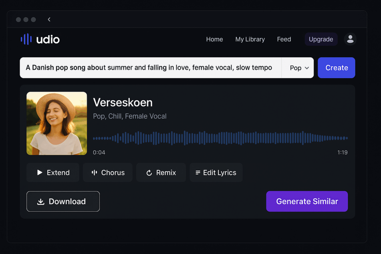
Task: Click the circular Remix icon
Action: (x=150, y=172)
